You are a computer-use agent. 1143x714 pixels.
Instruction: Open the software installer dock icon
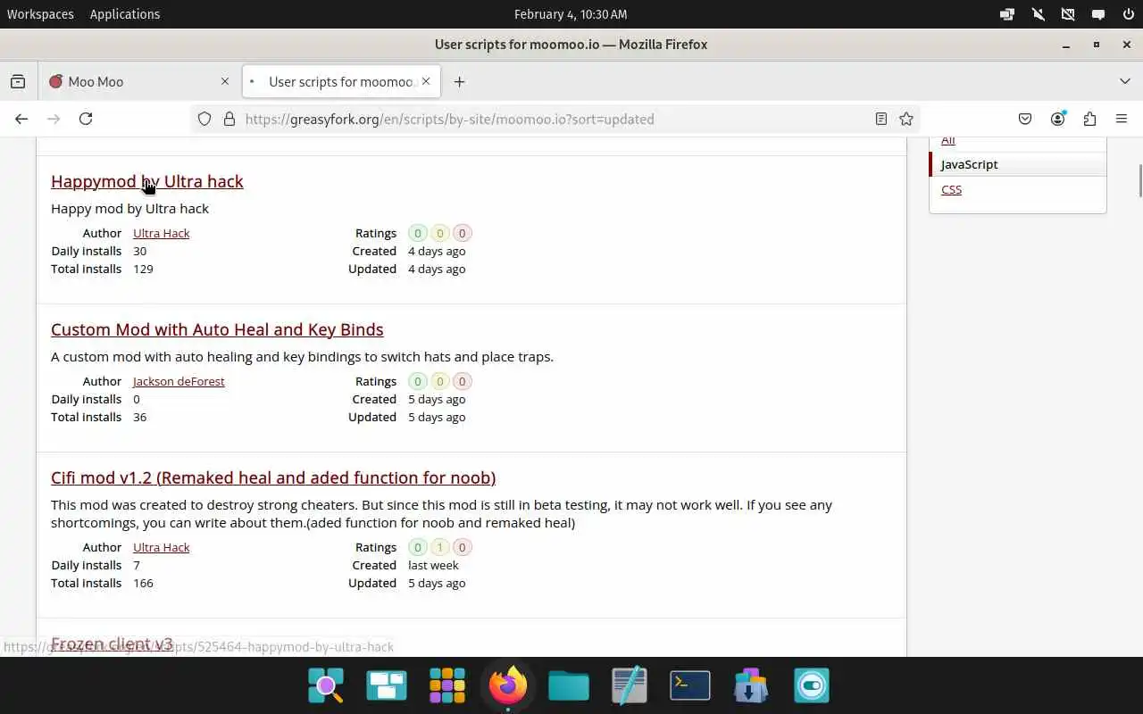click(x=751, y=685)
